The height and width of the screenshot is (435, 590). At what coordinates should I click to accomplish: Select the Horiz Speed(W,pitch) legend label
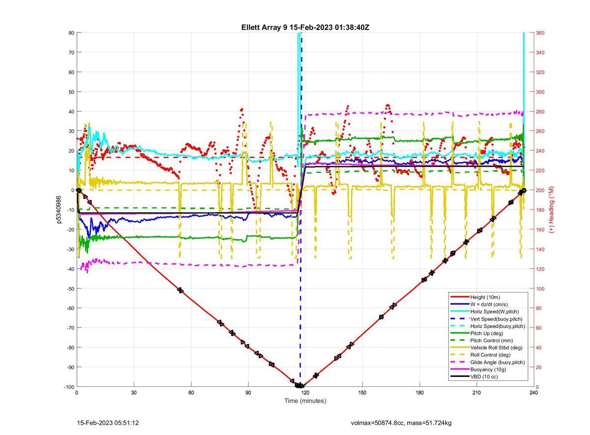495,312
